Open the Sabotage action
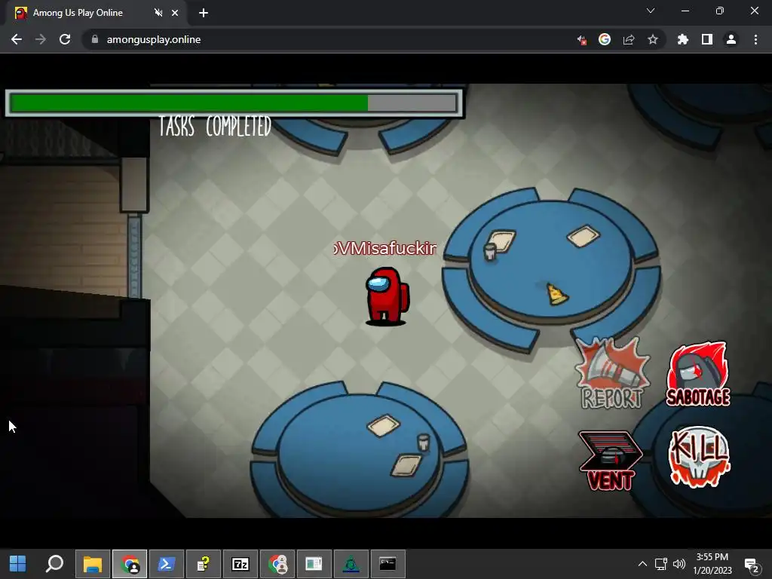This screenshot has width=772, height=579. 698,374
